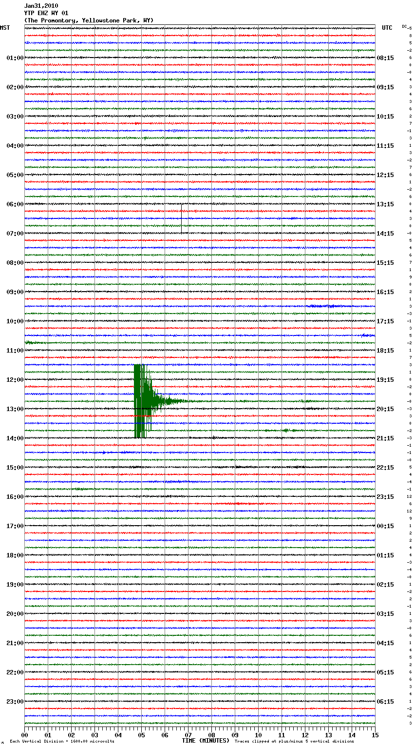Click the "13:15" UTC time label

click(x=385, y=204)
